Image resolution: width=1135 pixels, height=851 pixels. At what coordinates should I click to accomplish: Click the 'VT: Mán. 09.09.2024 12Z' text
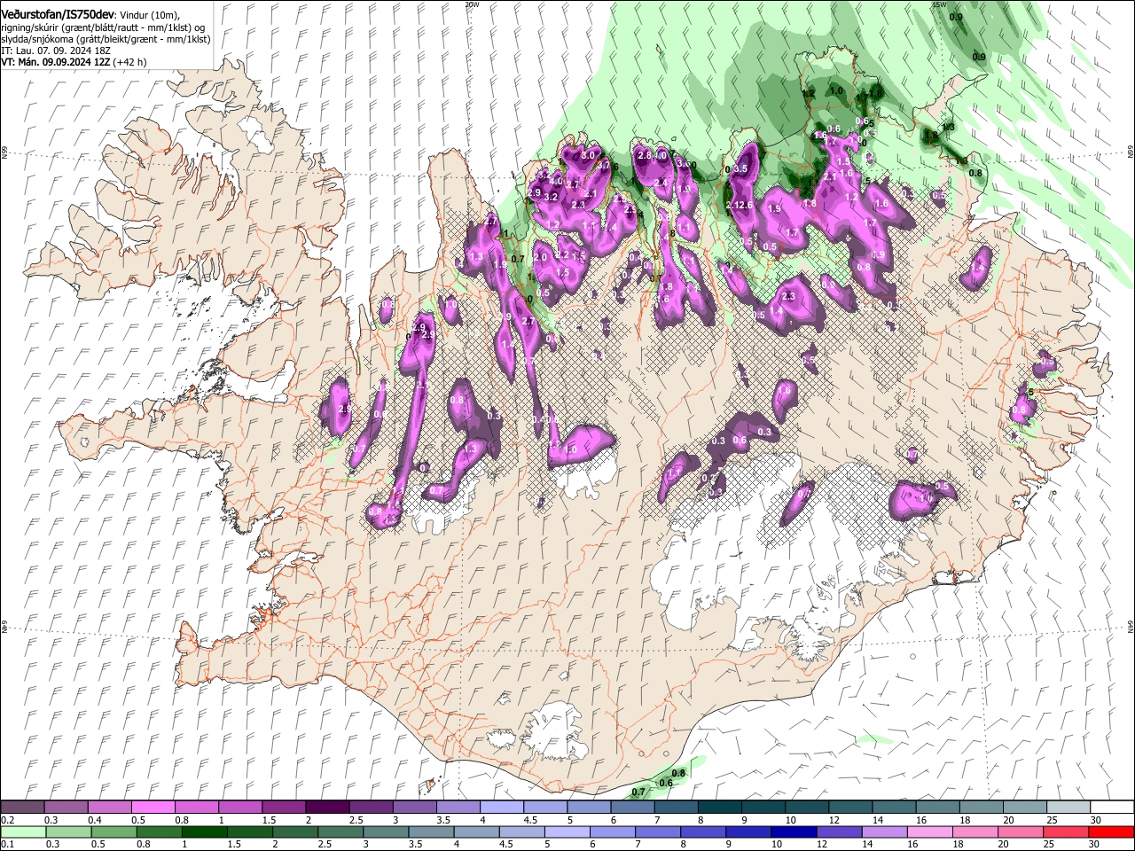54,62
